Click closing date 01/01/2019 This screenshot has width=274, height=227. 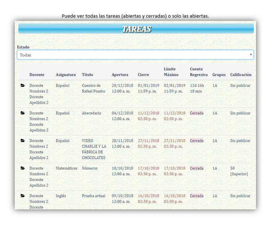click(x=148, y=86)
